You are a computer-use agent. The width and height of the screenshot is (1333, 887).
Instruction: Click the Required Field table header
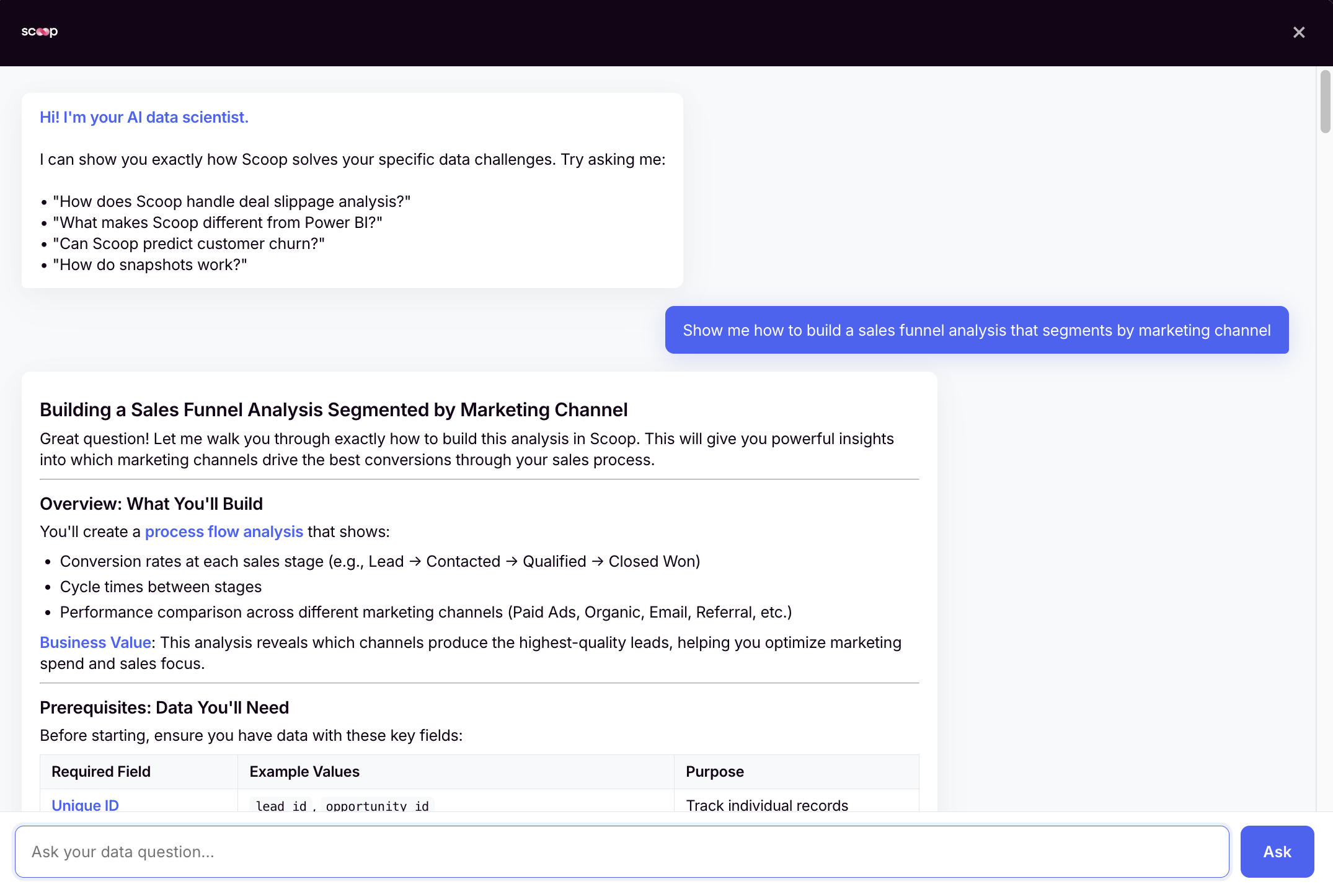point(100,772)
